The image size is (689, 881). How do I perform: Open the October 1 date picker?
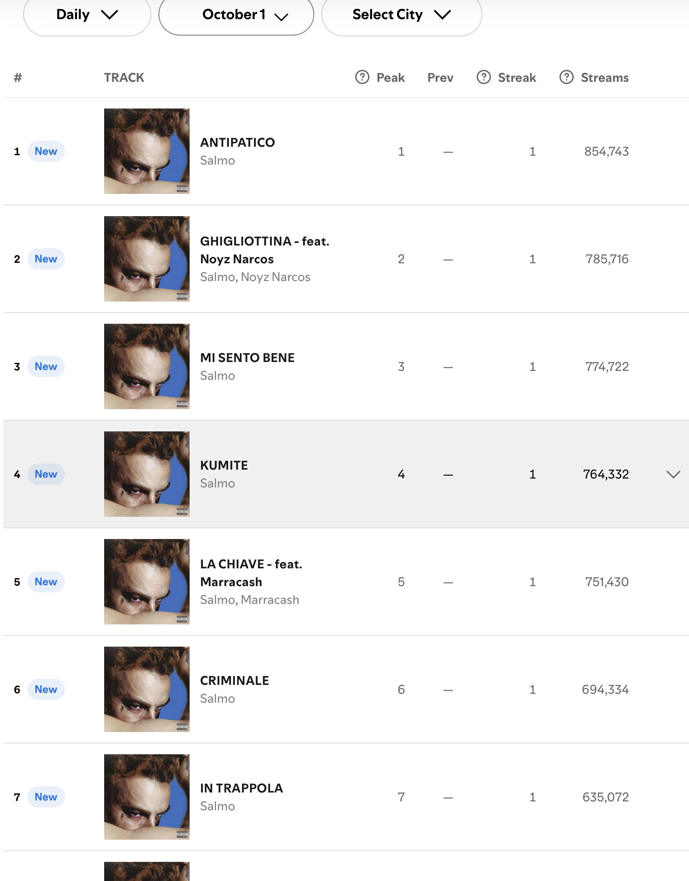point(236,15)
